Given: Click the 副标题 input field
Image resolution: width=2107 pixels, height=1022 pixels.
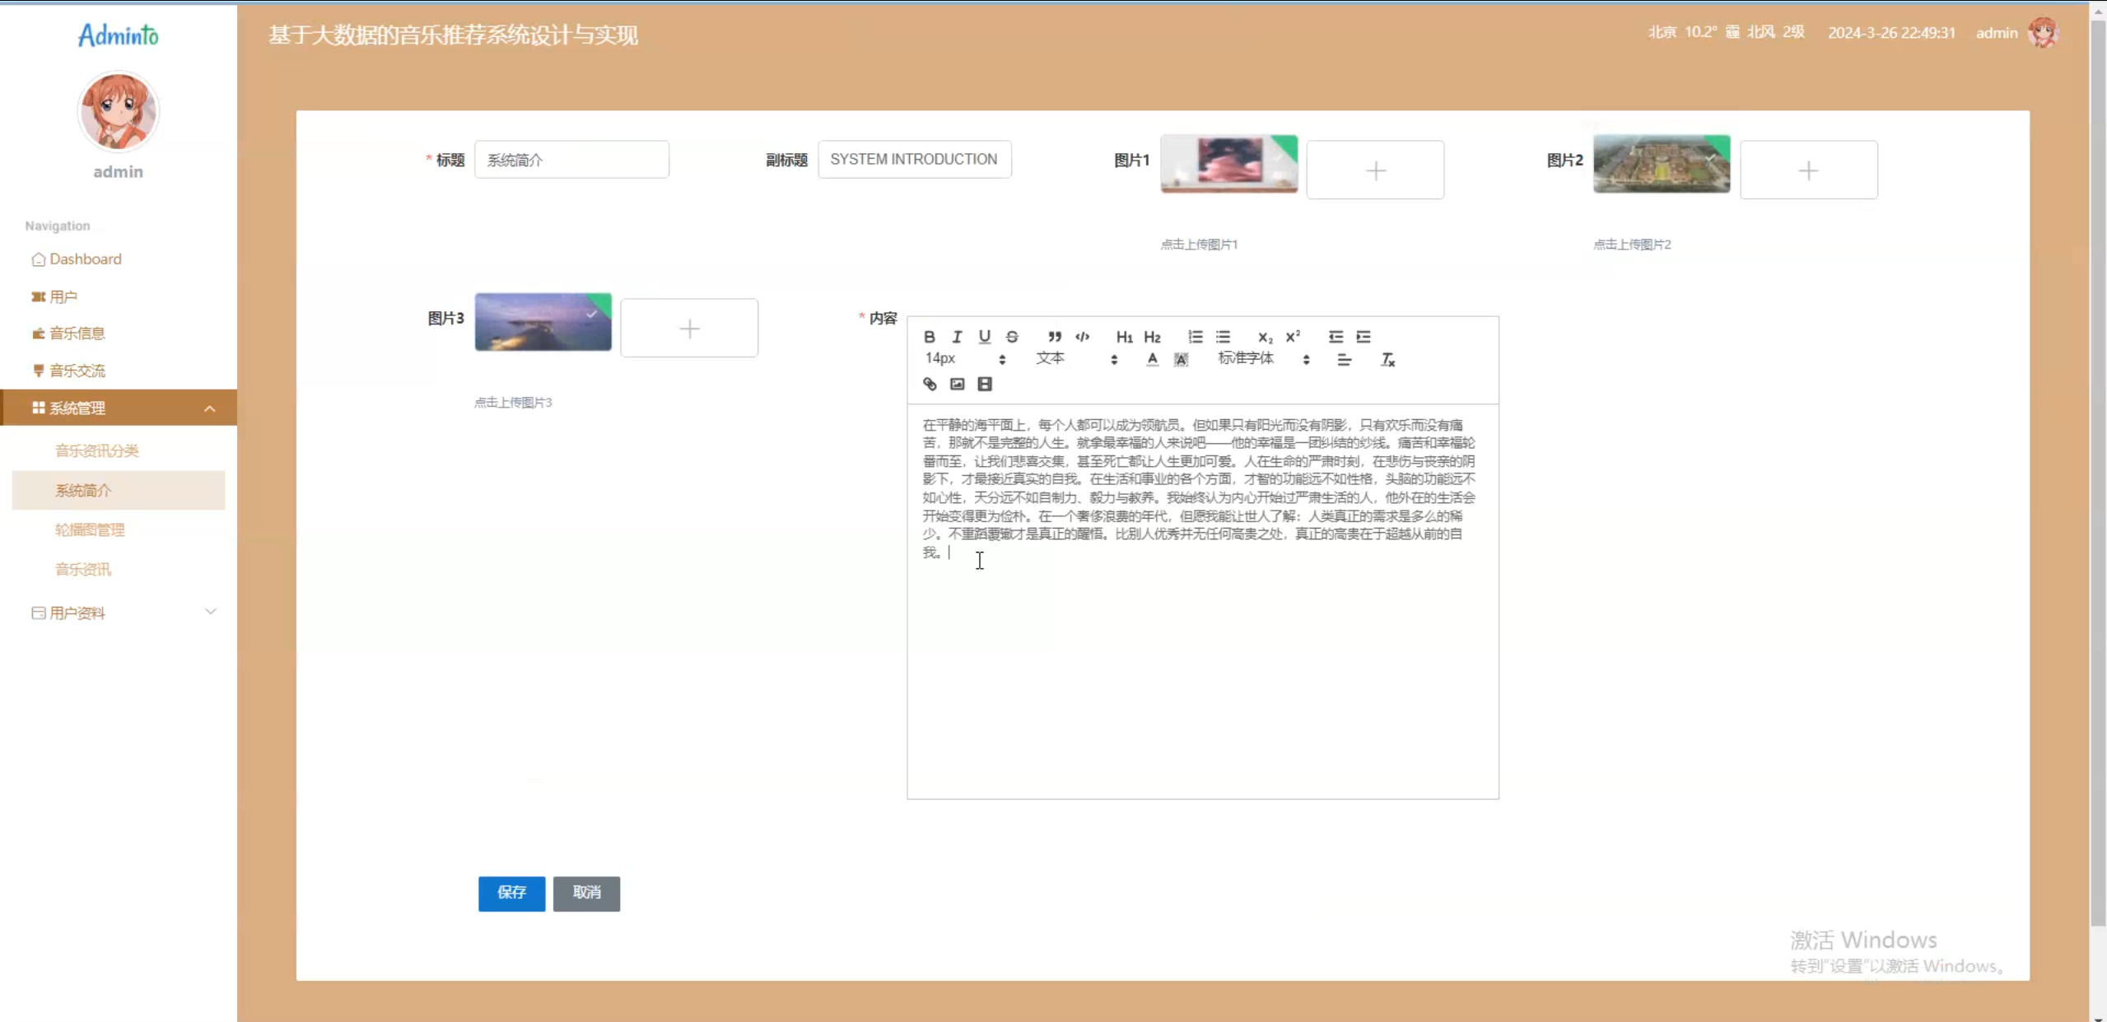Looking at the screenshot, I should (x=914, y=160).
